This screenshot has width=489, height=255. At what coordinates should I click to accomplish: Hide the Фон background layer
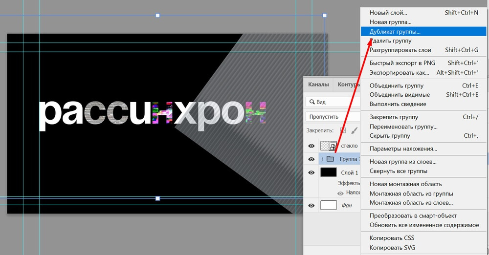(x=311, y=206)
